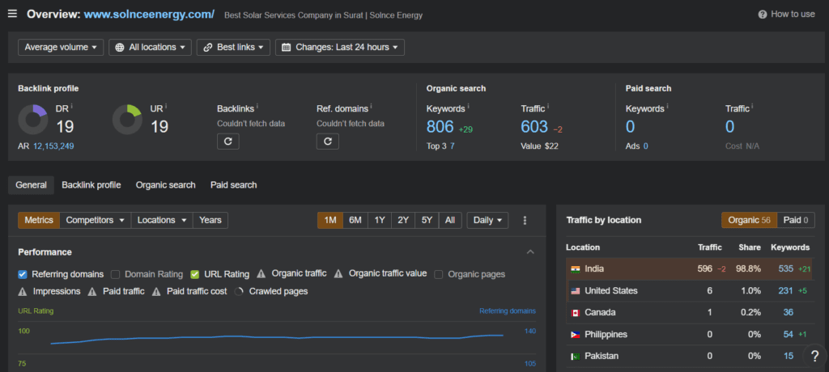Viewport: 829px width, 372px height.
Task: Switch to the Backlink profile tab
Action: pyautogui.click(x=91, y=185)
